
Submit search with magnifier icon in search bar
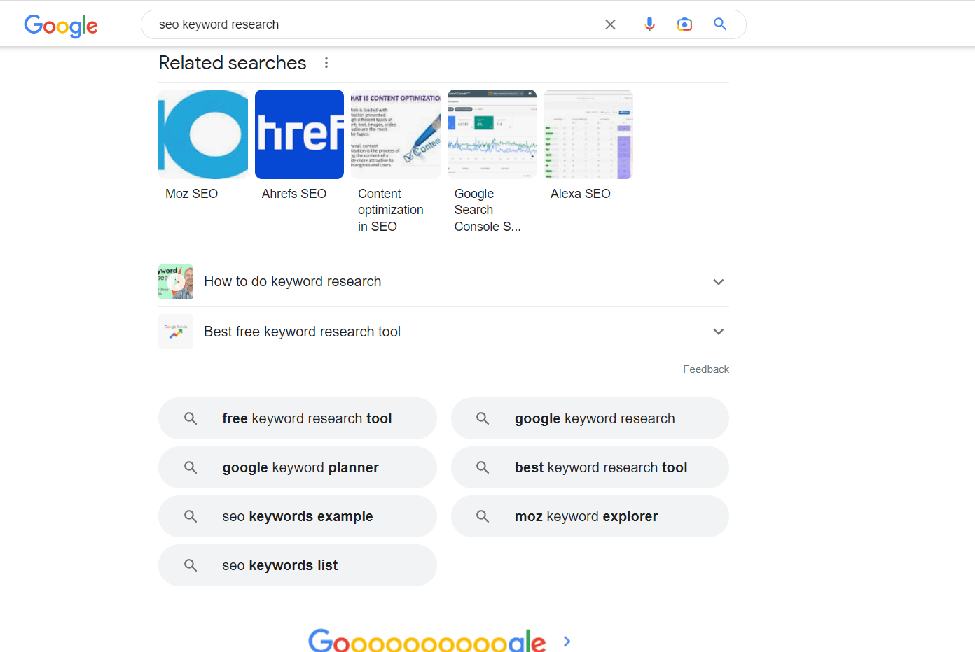(720, 24)
